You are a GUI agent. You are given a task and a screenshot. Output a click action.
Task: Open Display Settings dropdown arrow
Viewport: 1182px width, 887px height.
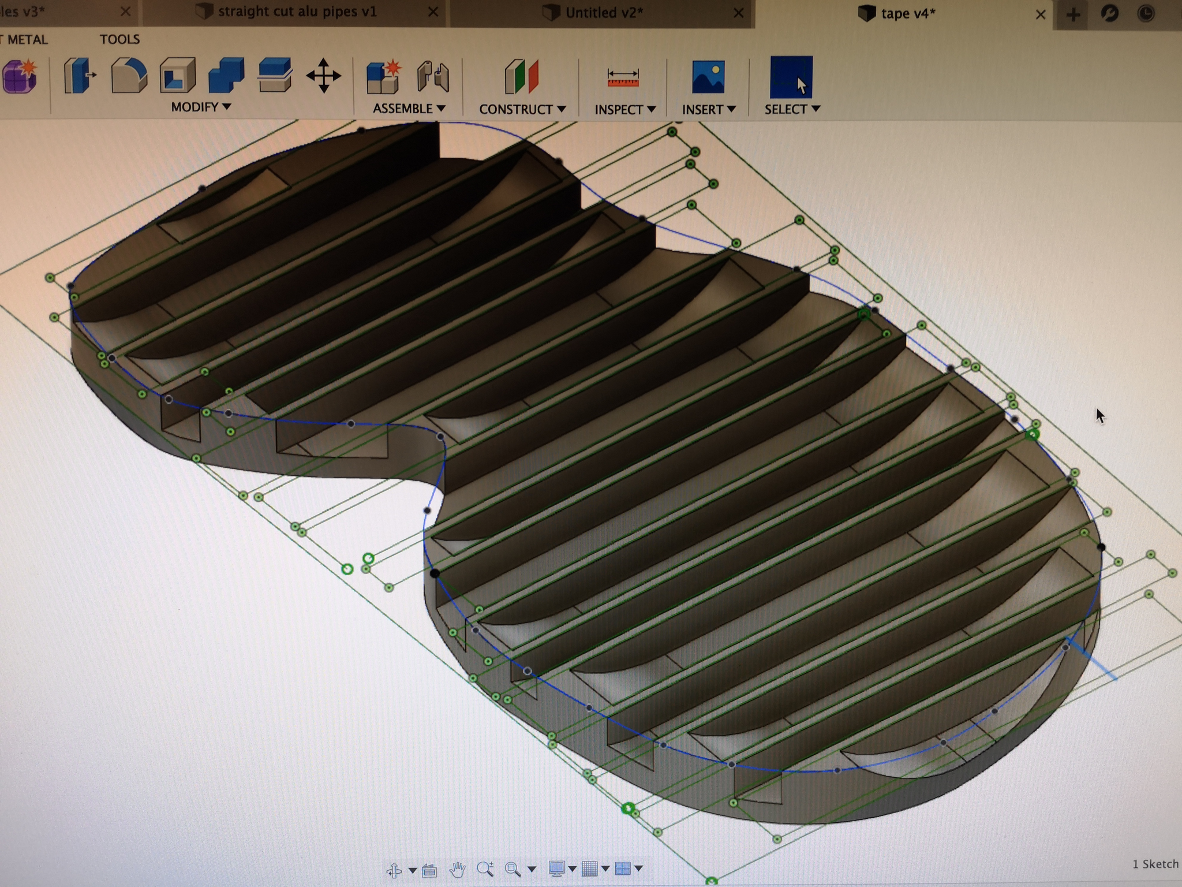pyautogui.click(x=572, y=869)
